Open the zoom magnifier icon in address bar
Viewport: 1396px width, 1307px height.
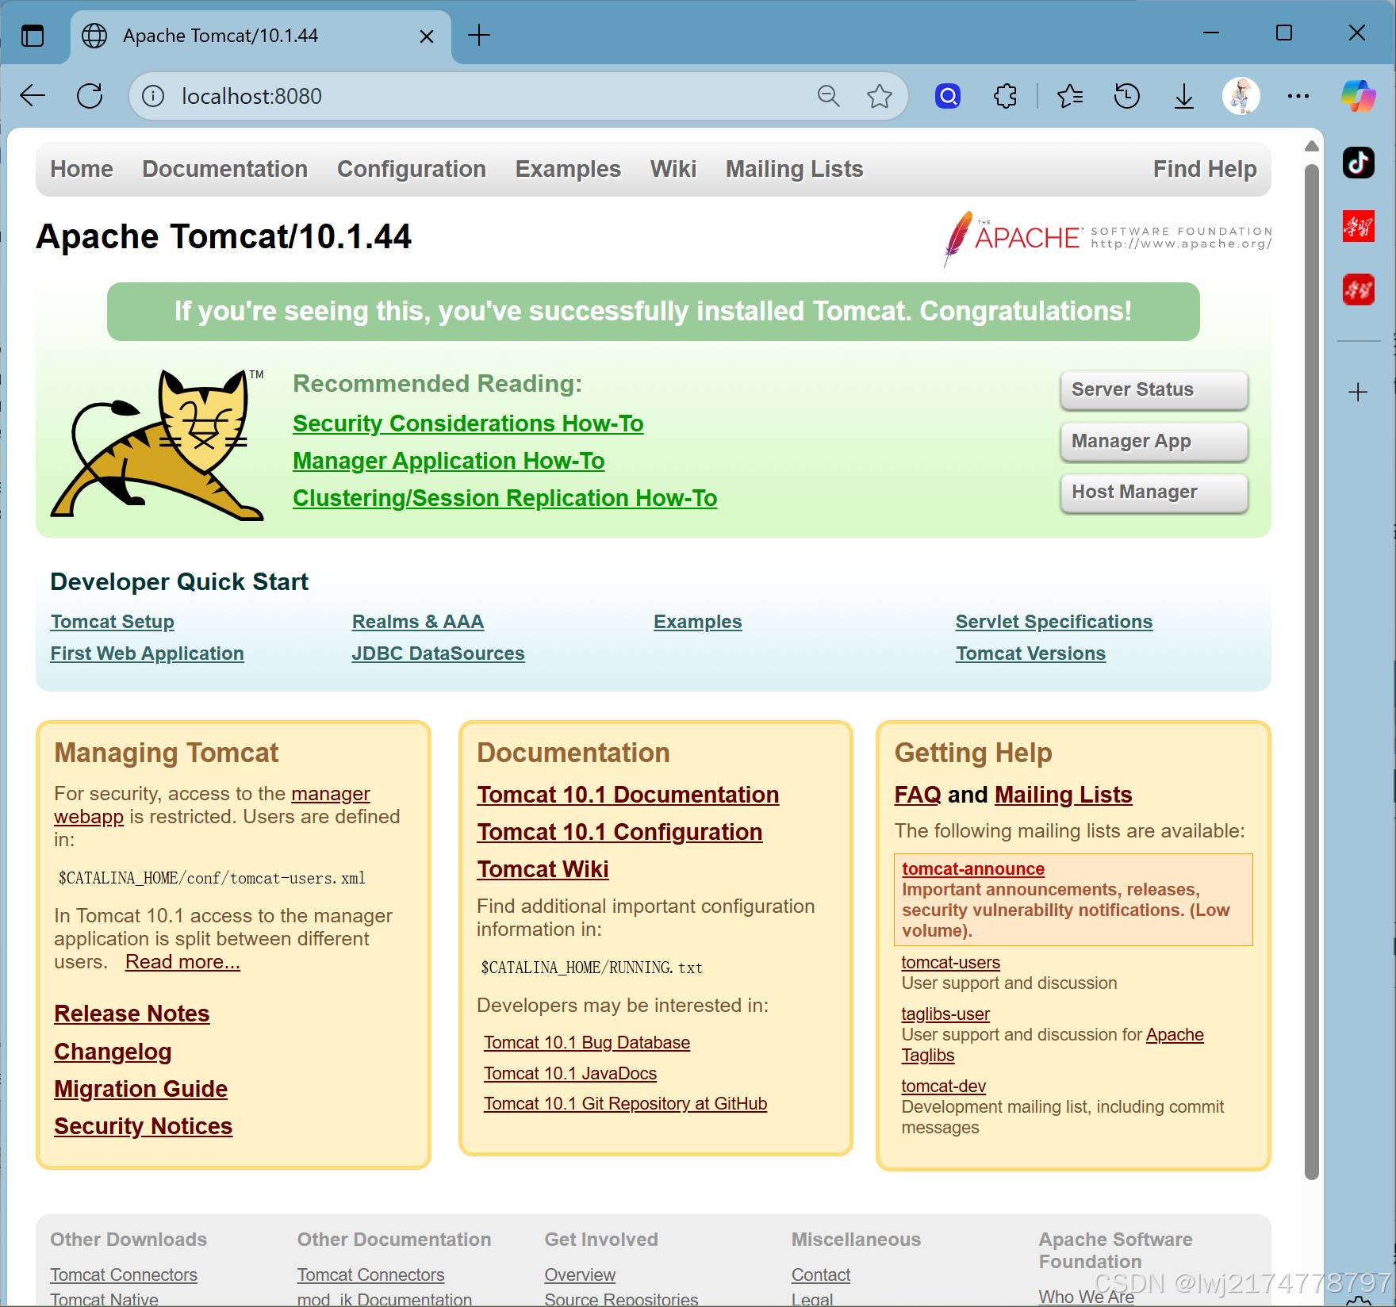click(x=828, y=96)
